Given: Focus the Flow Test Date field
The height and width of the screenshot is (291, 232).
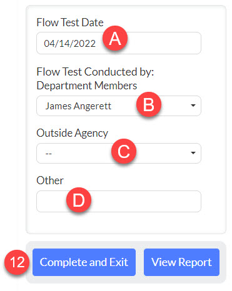Looking at the screenshot, I should click(x=119, y=43).
